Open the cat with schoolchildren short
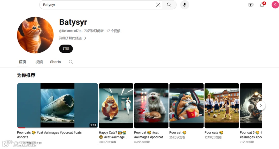Viewport: 279px width, 149px height. pos(222,106)
